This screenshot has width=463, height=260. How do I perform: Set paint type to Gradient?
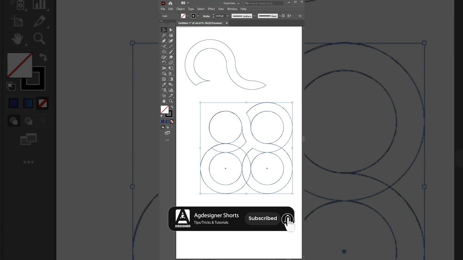pyautogui.click(x=167, y=122)
